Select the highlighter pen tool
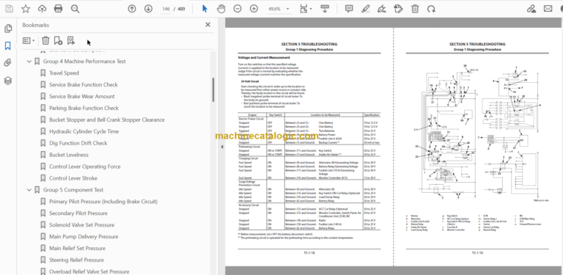Screen dimensions: 563x275 pos(366,9)
